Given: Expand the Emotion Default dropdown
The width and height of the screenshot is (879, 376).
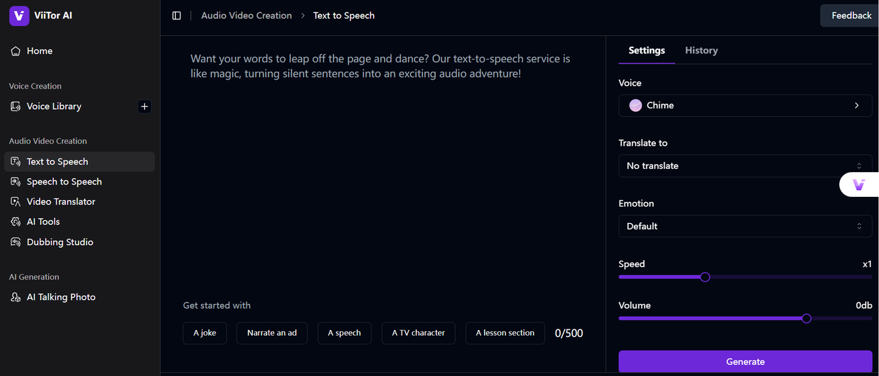Looking at the screenshot, I should point(745,226).
